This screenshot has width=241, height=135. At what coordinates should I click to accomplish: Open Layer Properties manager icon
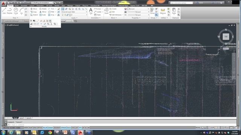click(63, 9)
